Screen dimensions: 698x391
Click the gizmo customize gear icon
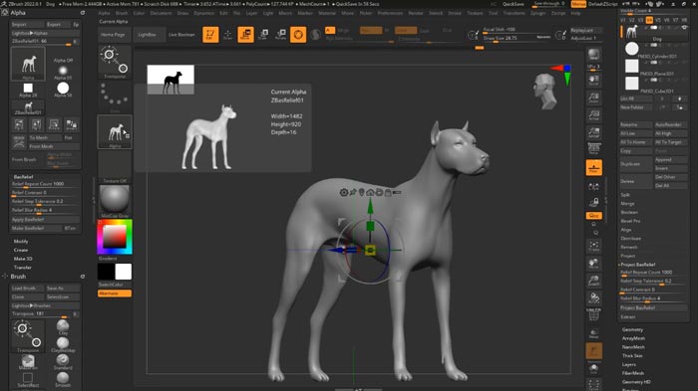(x=344, y=192)
